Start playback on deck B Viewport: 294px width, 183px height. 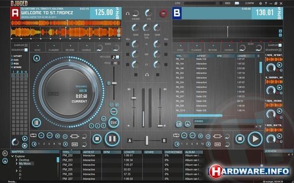click(255, 139)
